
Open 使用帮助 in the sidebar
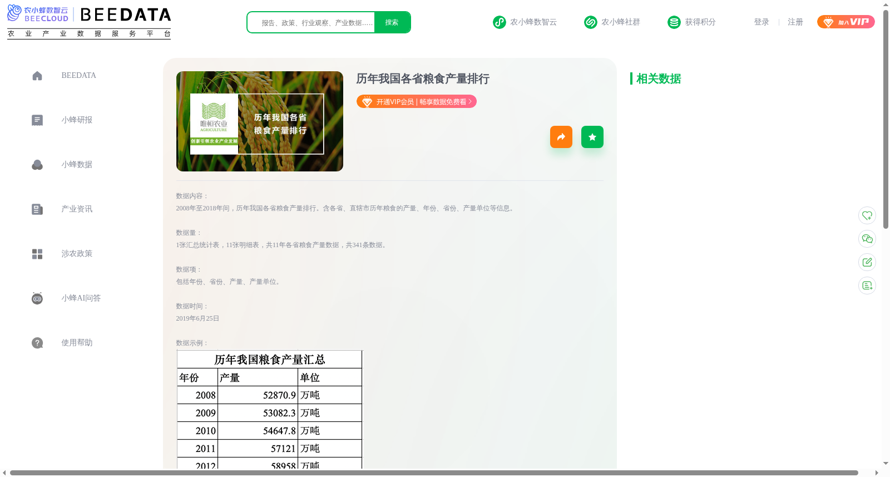(x=77, y=343)
